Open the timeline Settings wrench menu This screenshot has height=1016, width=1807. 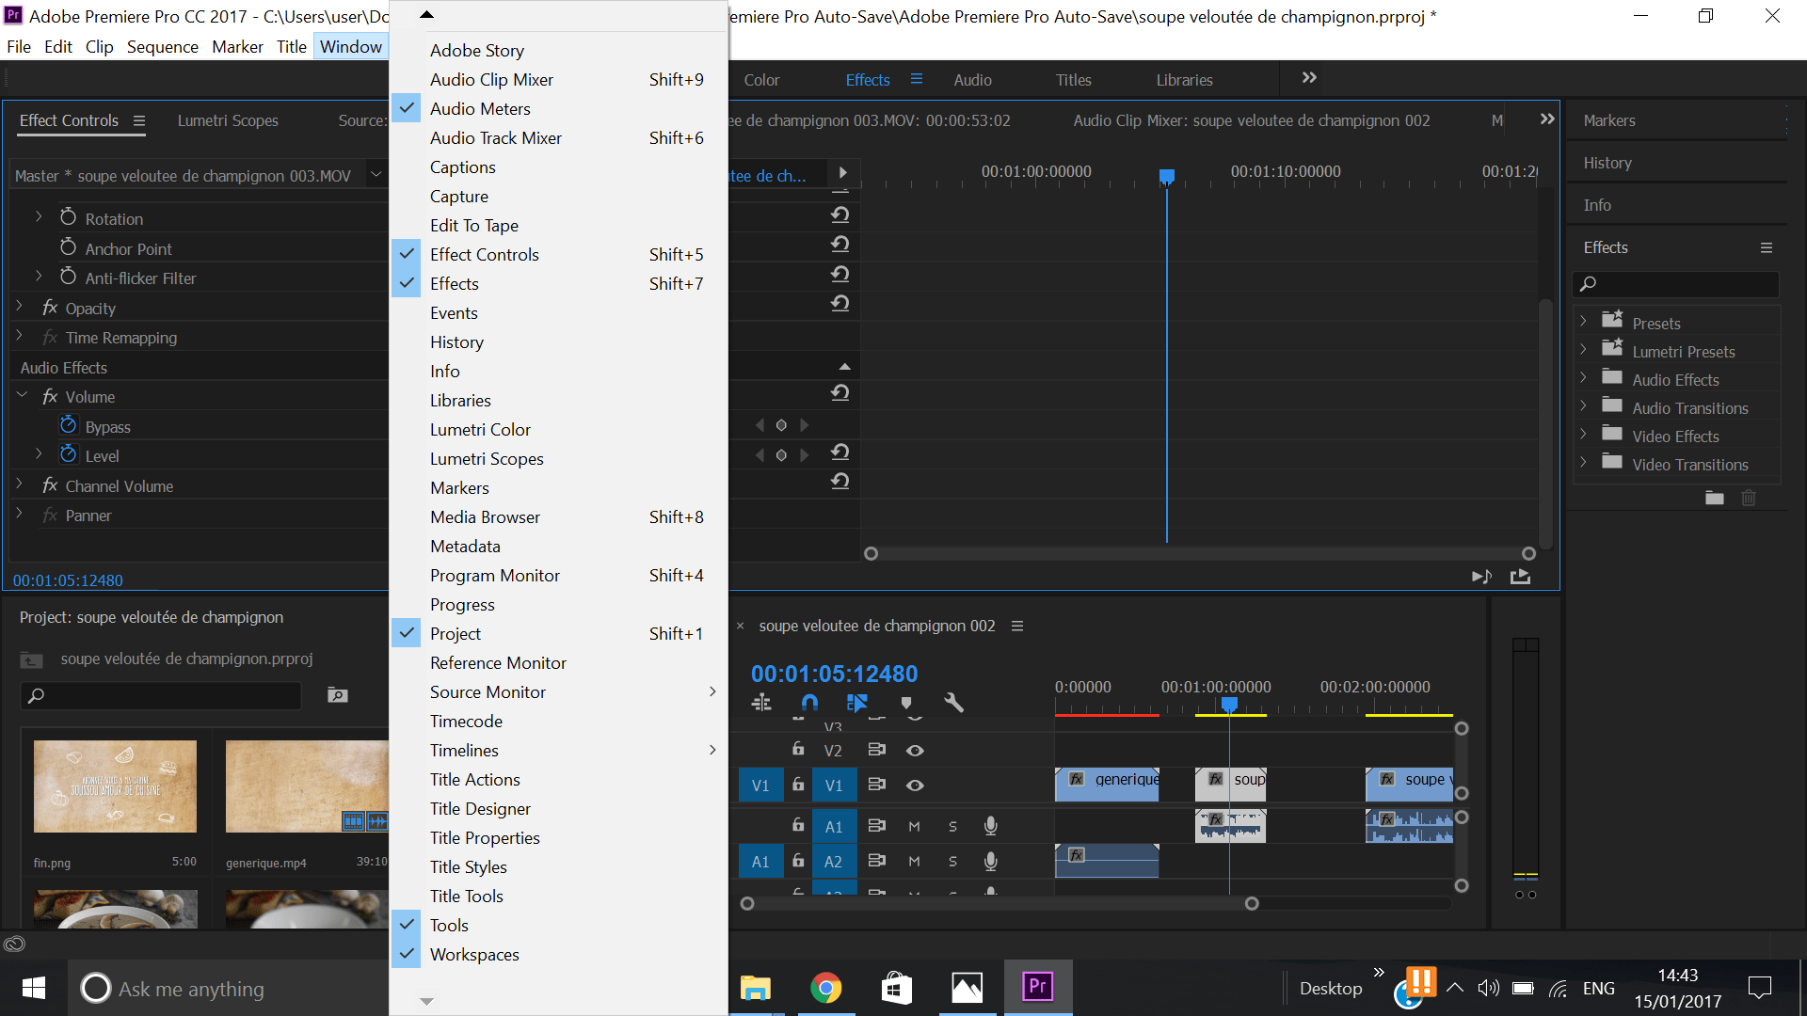pyautogui.click(x=953, y=702)
